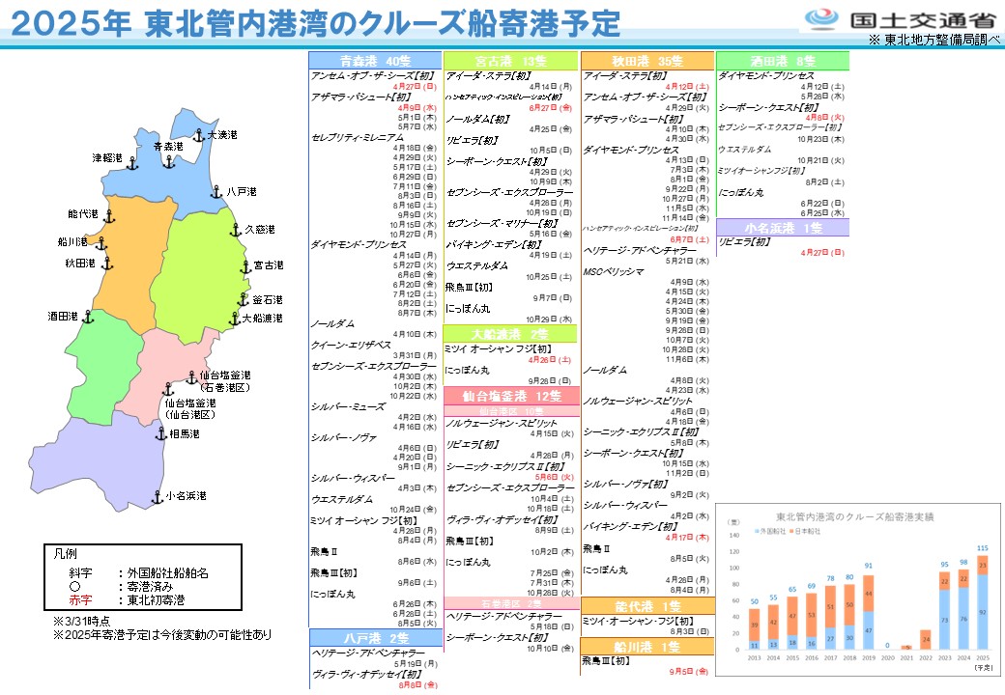Open the 秋田港 35隻 header
This screenshot has height=695, width=1005.
[647, 61]
